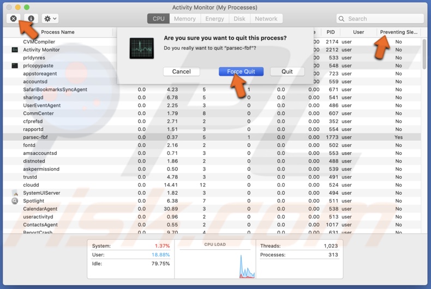Click the Activity Monitor row icon
Viewport: 431px width, 289px height.
click(x=15, y=50)
